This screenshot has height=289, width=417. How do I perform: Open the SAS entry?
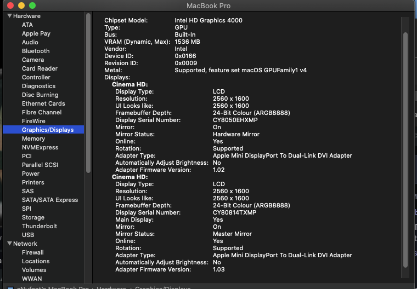click(x=28, y=191)
